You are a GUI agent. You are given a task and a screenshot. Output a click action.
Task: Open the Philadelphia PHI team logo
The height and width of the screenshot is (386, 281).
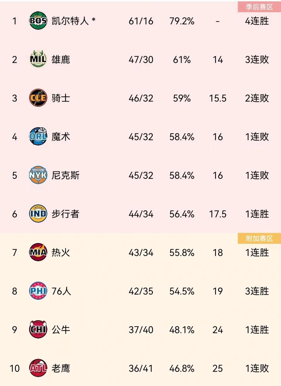pyautogui.click(x=38, y=291)
